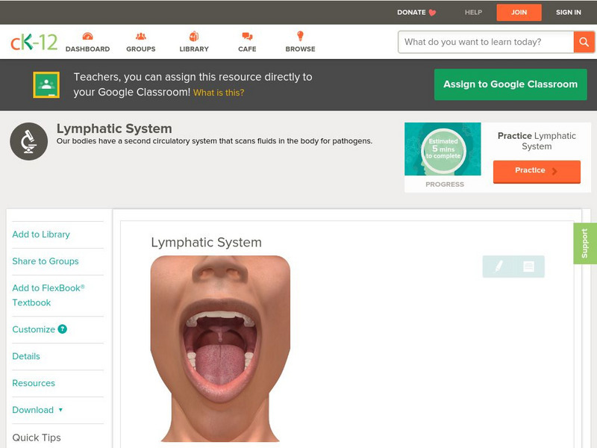Open the Resources link
The width and height of the screenshot is (597, 448).
34,383
